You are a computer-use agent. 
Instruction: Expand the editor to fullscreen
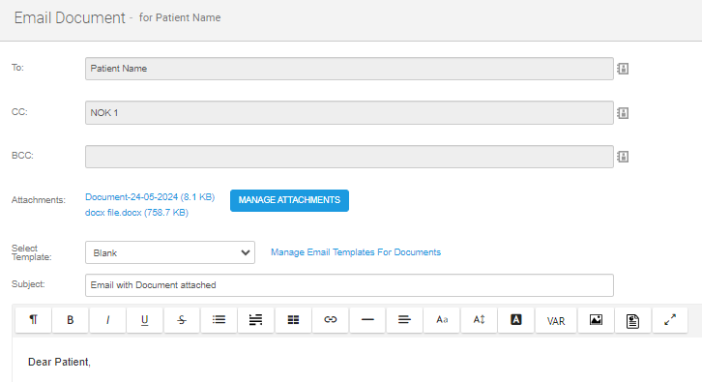tap(670, 320)
